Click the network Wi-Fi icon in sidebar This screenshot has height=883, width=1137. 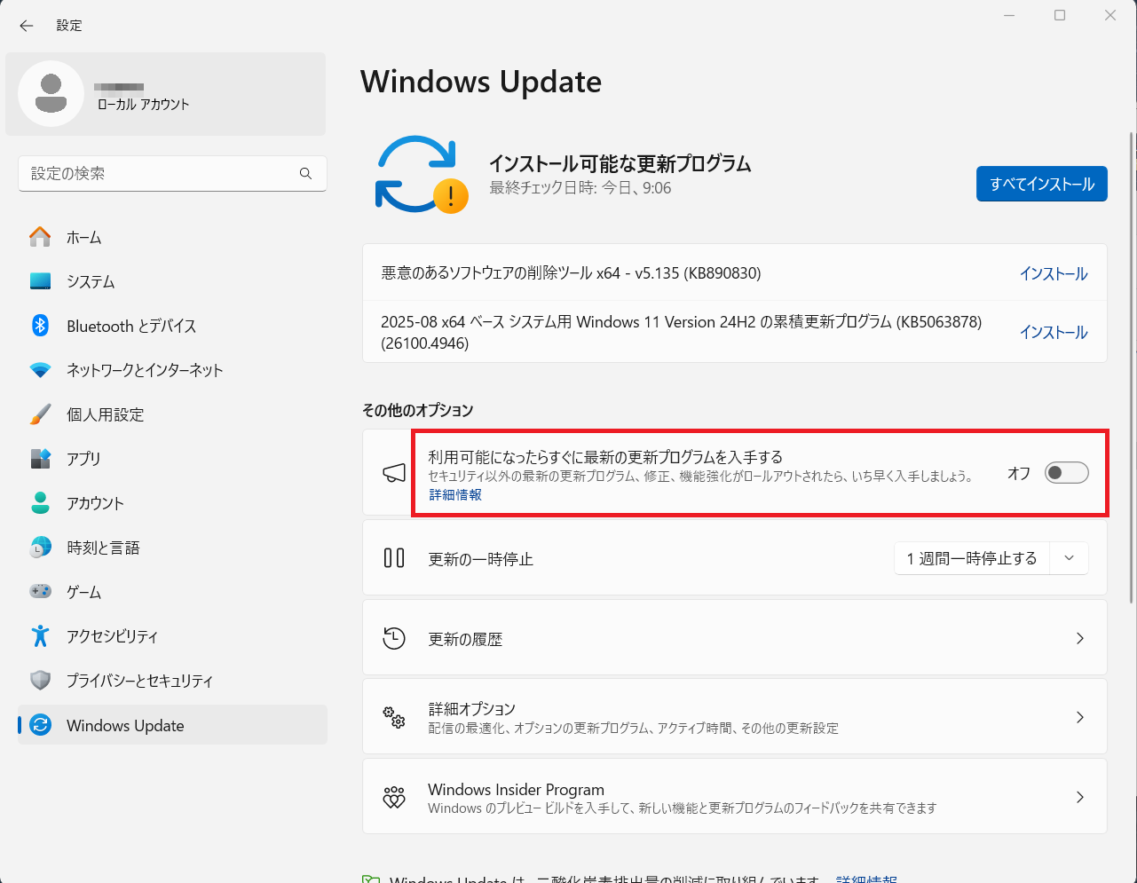(40, 370)
